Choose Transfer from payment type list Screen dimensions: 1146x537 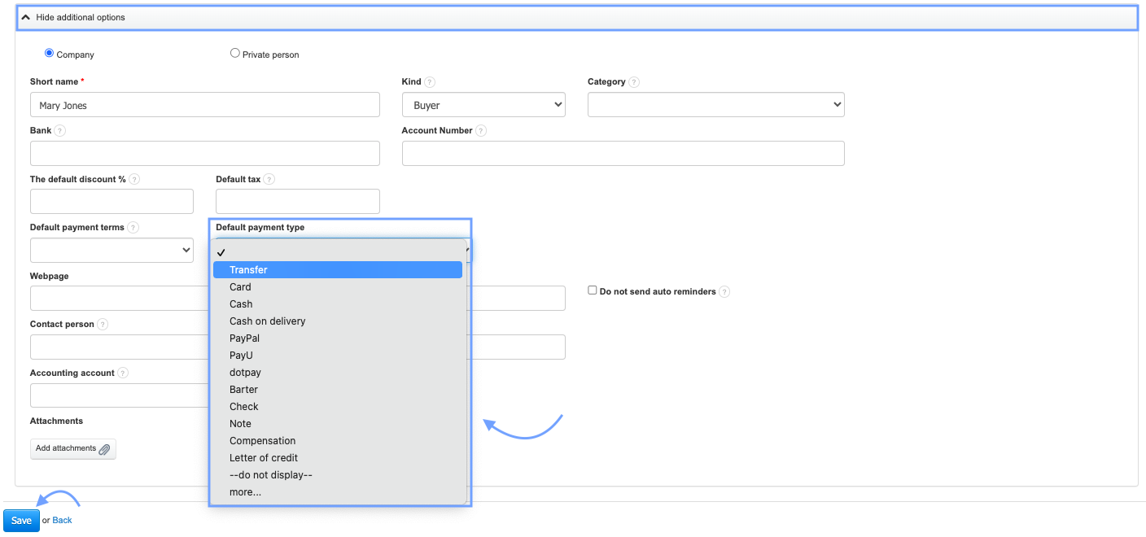pos(248,270)
